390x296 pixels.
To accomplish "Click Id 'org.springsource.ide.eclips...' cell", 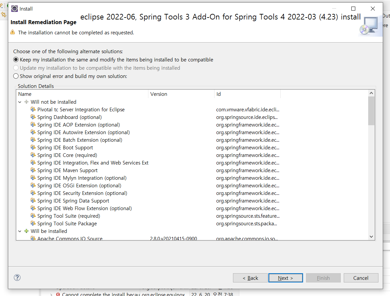I will tap(247, 117).
